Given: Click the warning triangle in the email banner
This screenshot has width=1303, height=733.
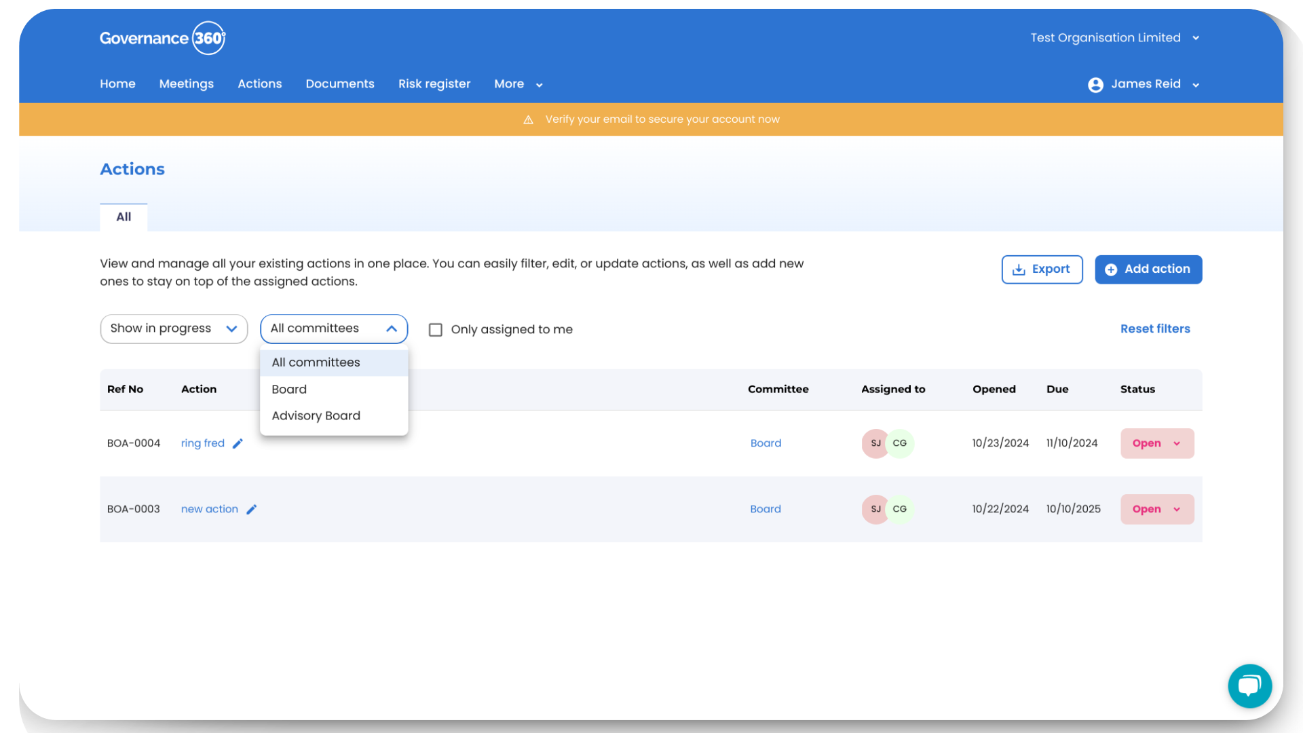Looking at the screenshot, I should [x=528, y=119].
